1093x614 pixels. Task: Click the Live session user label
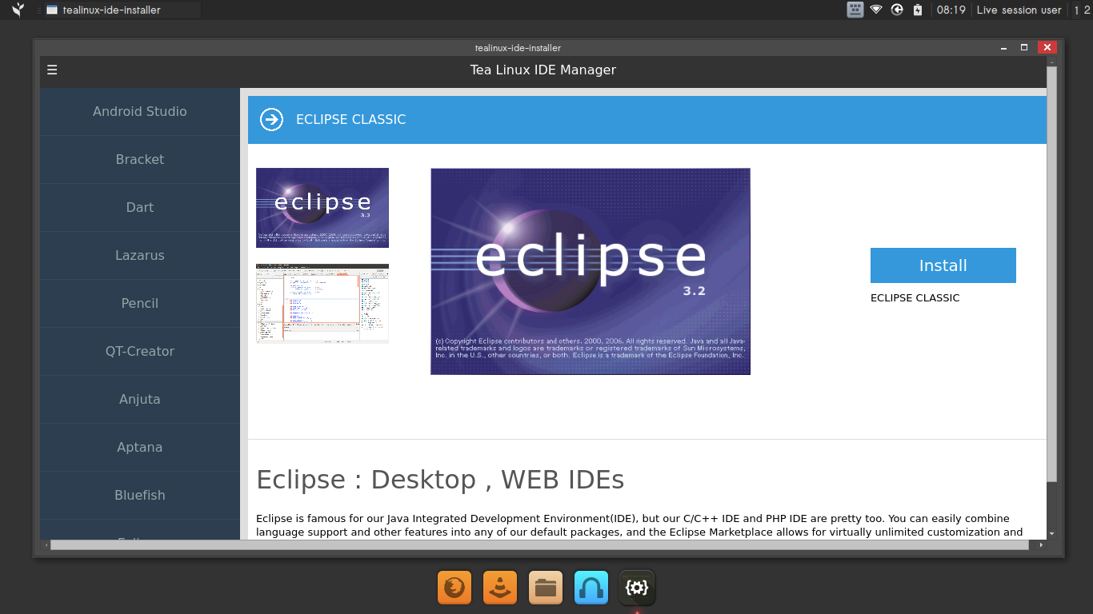[x=1019, y=10]
